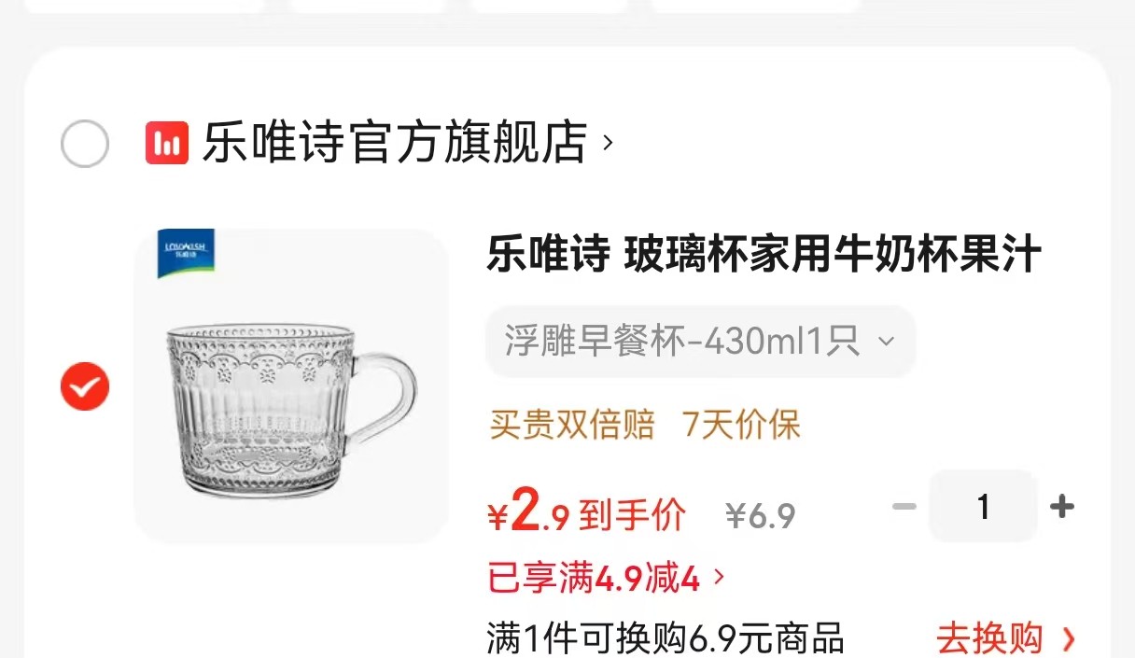The width and height of the screenshot is (1135, 658).
Task: Select all items from 乐唯诗官方旗舰店 store
Action: point(85,144)
